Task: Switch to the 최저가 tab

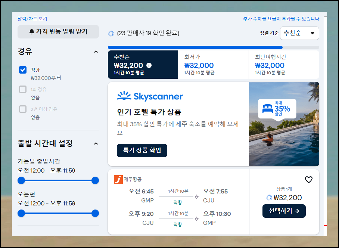Action: pyautogui.click(x=214, y=65)
